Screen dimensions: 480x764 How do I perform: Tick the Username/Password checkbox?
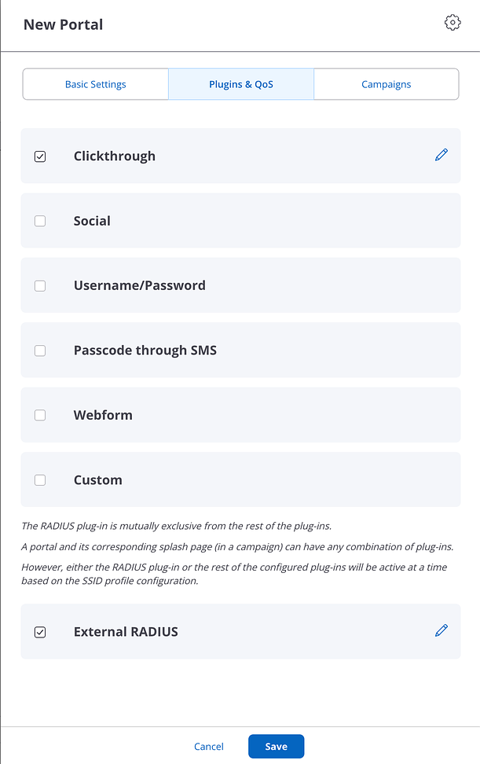[40, 286]
